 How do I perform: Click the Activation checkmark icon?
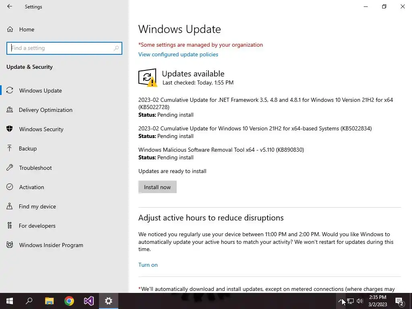point(10,187)
